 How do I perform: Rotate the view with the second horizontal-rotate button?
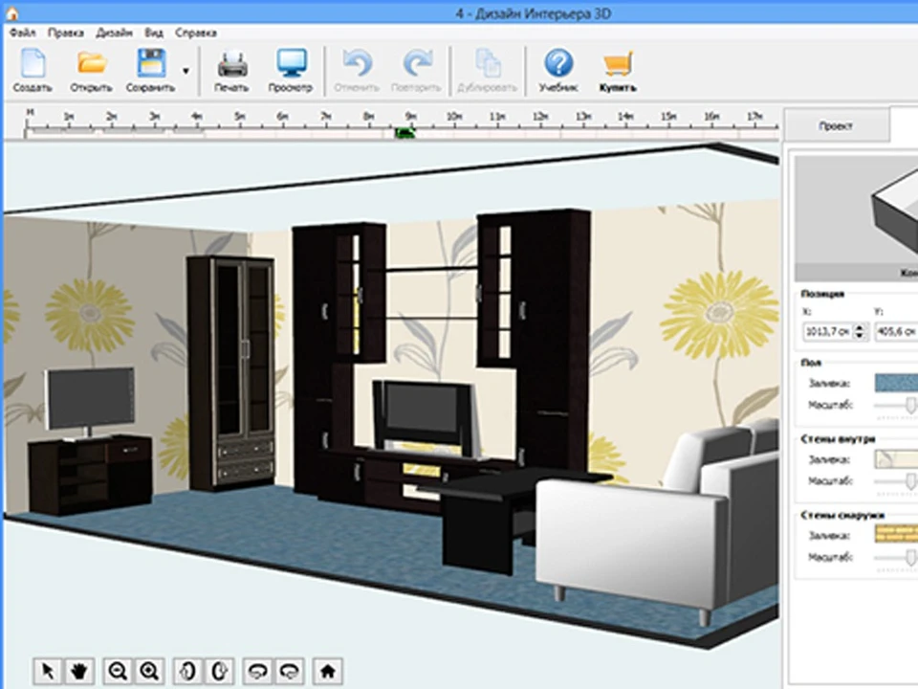290,671
